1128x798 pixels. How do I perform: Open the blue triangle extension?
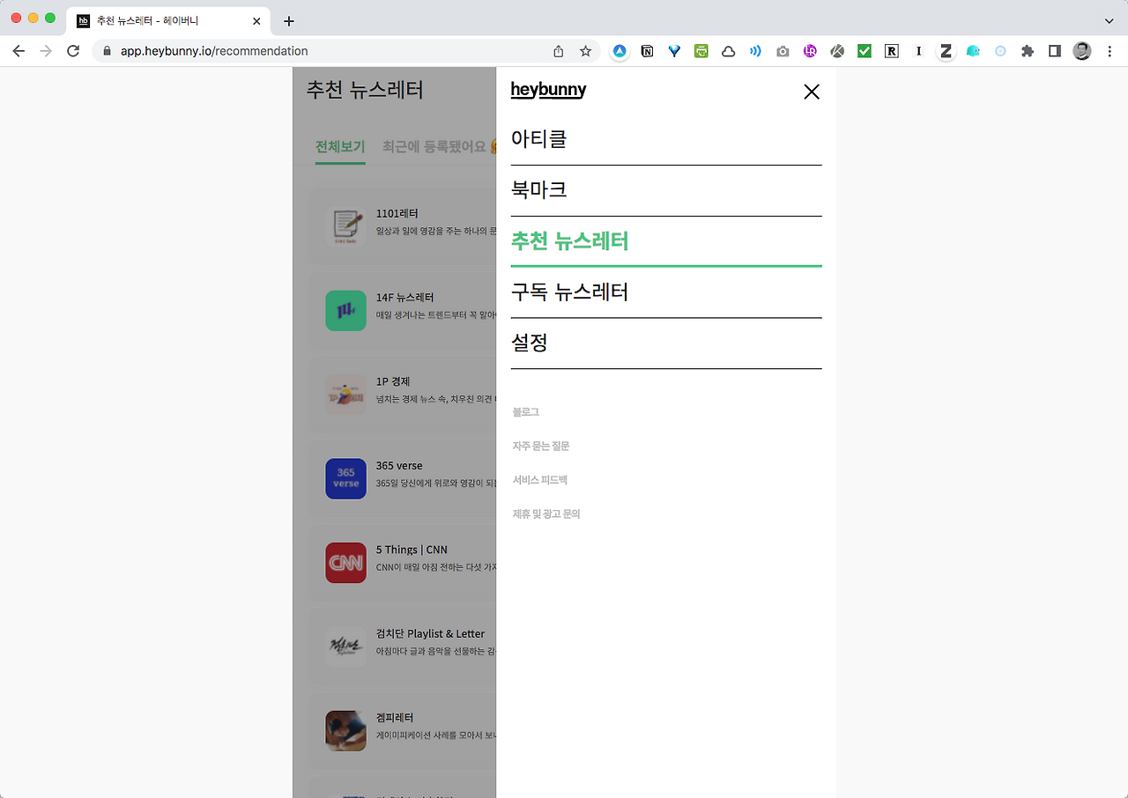620,51
